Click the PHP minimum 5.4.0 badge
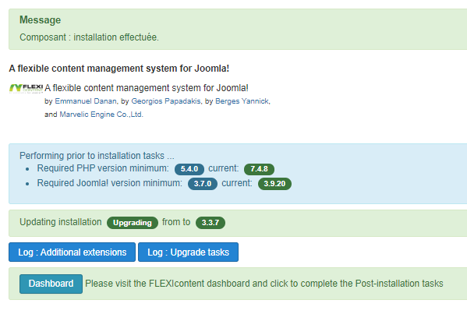The image size is (467, 314). click(x=189, y=169)
